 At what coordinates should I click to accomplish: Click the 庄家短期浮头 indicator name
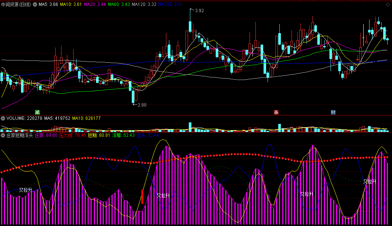20,135
